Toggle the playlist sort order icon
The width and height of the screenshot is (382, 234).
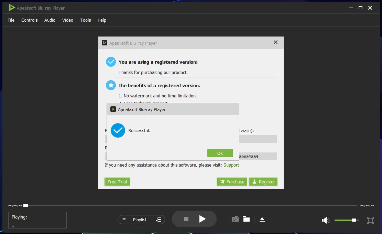pyautogui.click(x=158, y=220)
